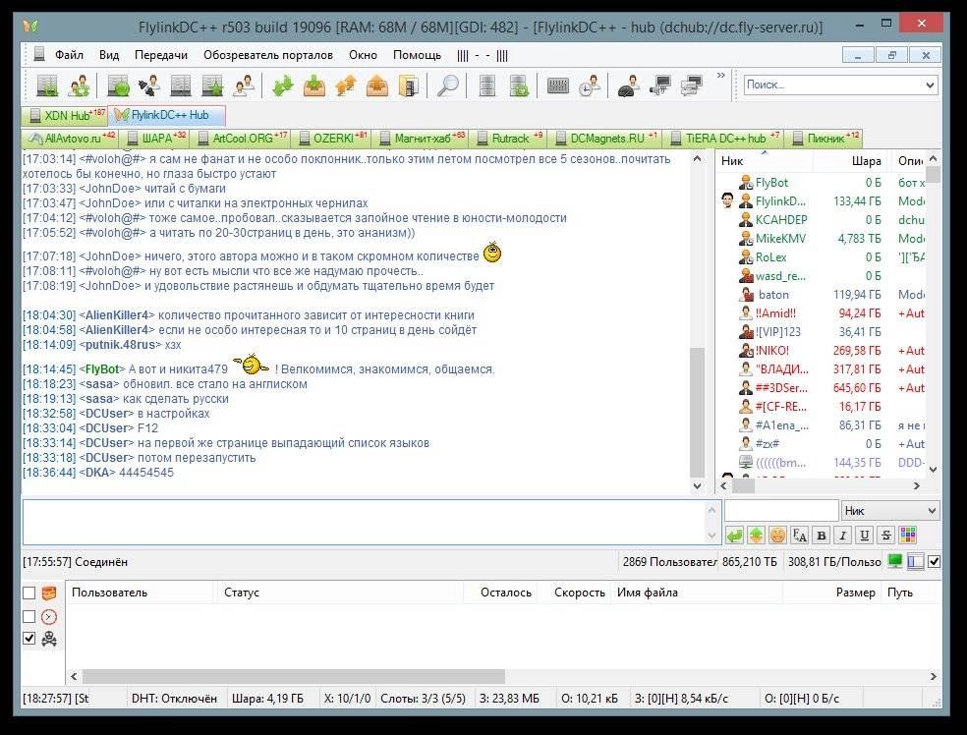The image size is (967, 735).
Task: Uncheck the checkbox next to skull icon
Action: click(28, 638)
